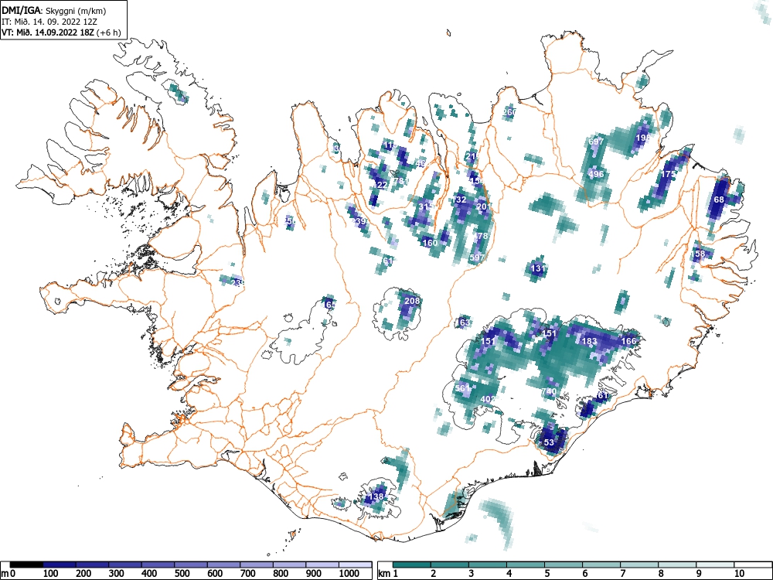Select the '1000' label on the metre legend
The image size is (773, 580).
pos(349,574)
